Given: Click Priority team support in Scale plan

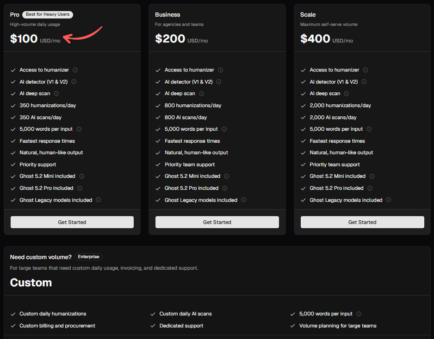Looking at the screenshot, I should click(x=335, y=165).
